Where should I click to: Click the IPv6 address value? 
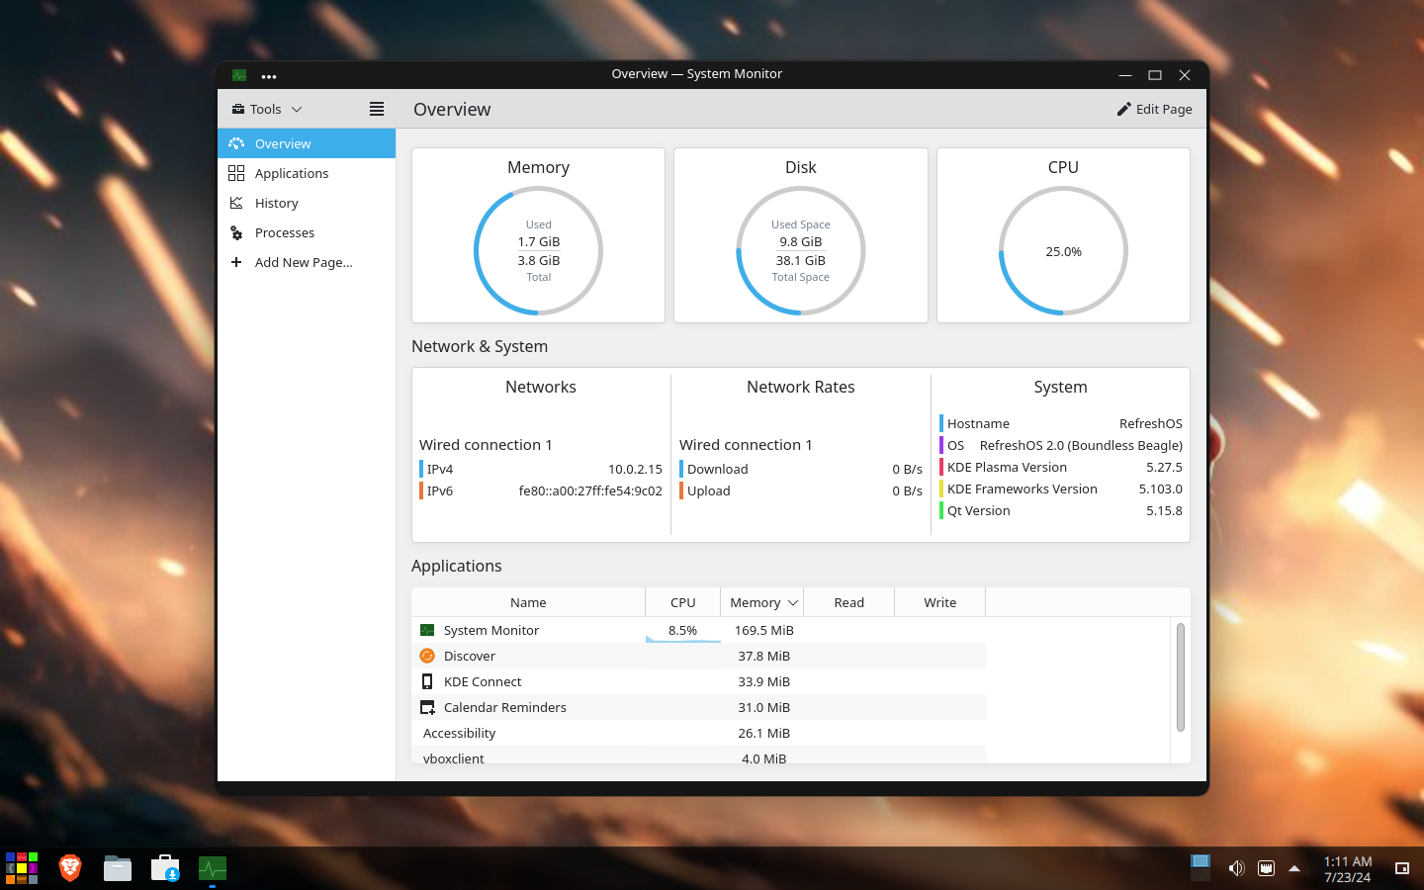[590, 490]
